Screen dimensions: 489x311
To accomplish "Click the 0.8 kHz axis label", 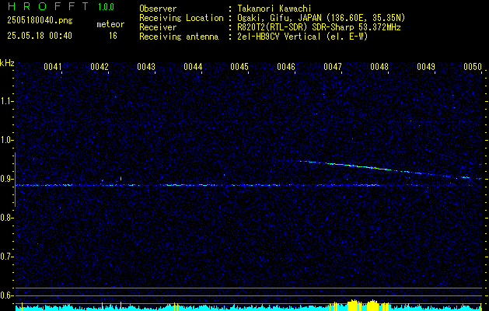I will 6,218.
